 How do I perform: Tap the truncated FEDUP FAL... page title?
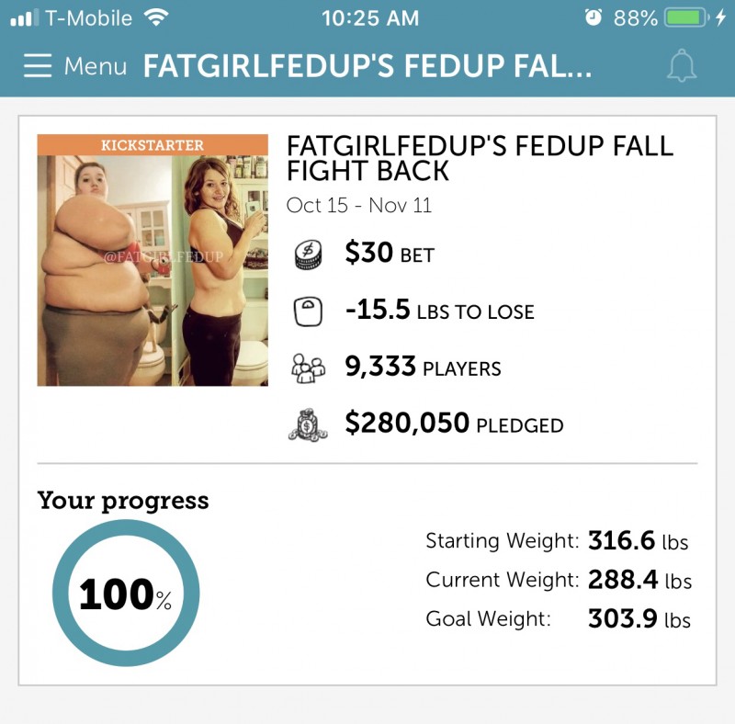click(367, 67)
